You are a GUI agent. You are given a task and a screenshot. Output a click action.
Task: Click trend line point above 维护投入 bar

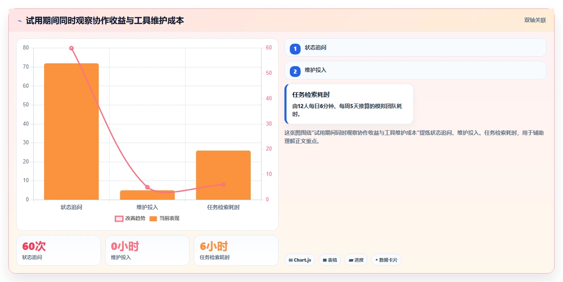[x=147, y=187]
